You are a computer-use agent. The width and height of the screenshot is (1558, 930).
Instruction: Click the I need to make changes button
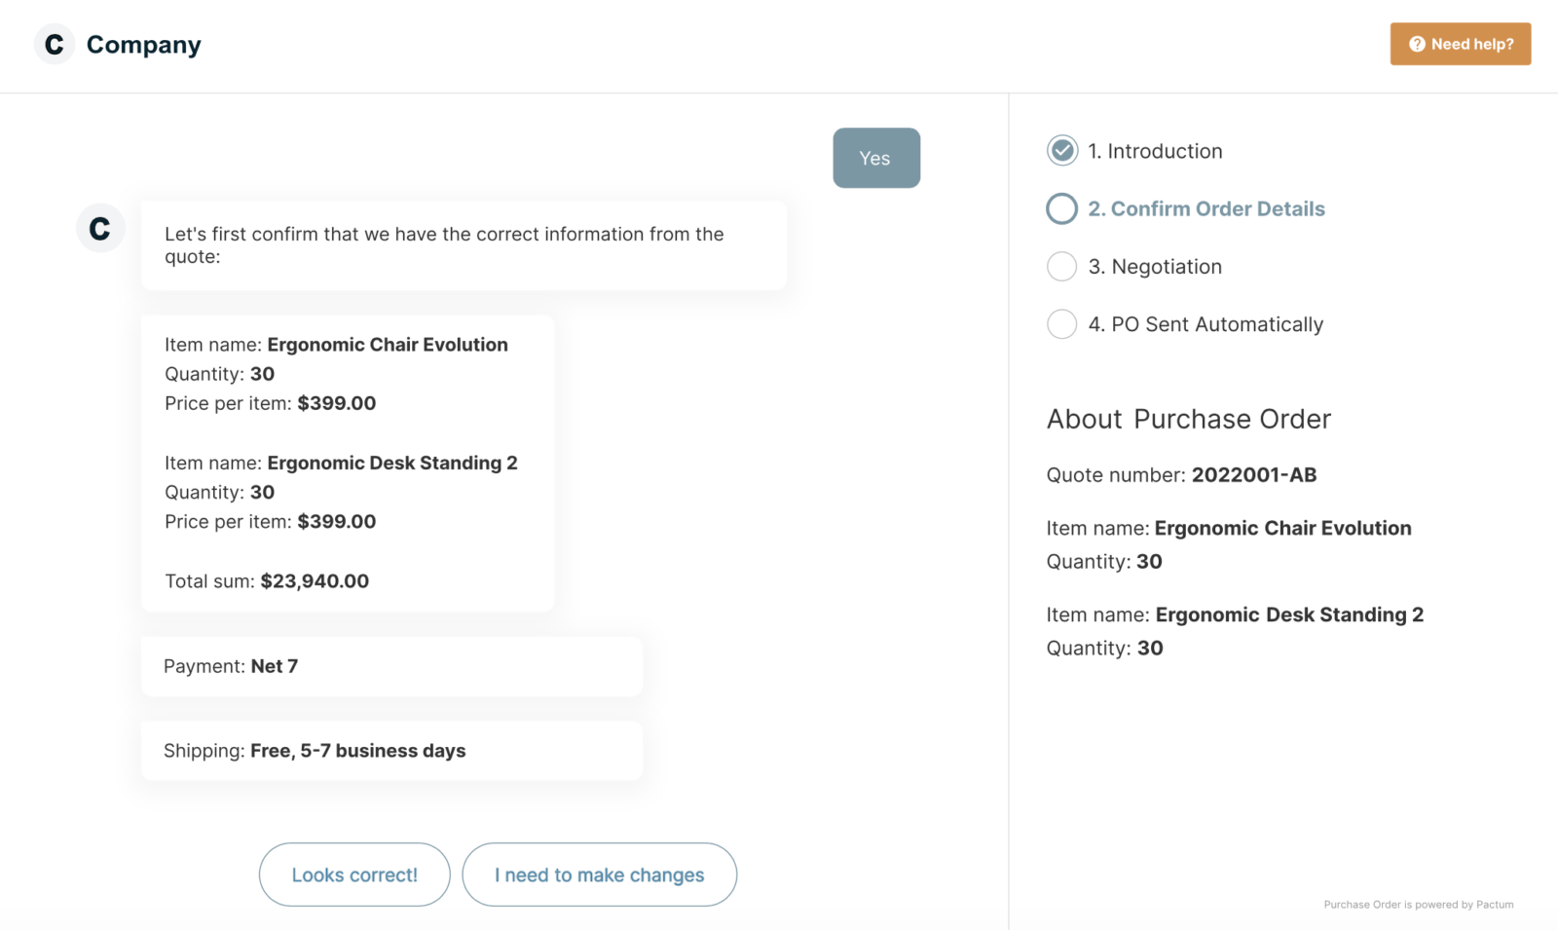pos(599,874)
